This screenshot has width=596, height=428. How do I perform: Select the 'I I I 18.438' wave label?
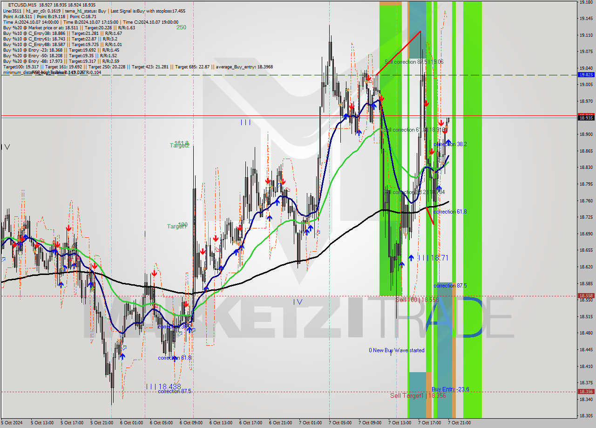coord(163,387)
